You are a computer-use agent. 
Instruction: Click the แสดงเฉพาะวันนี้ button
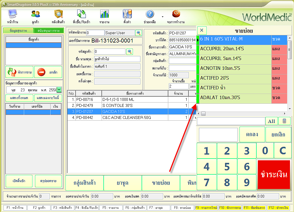pos(48,98)
